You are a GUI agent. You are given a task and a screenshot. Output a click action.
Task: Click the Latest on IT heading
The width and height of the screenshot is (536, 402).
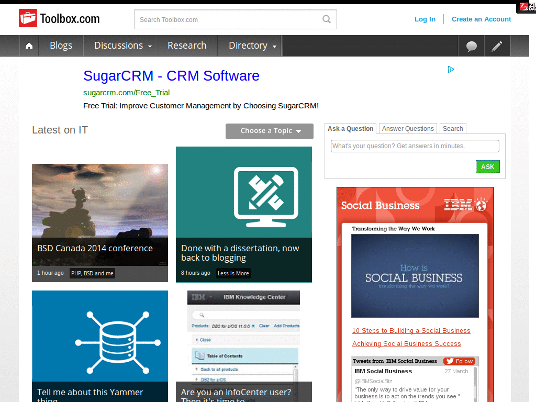click(60, 130)
